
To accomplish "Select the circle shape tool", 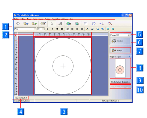I will click(93, 24).
